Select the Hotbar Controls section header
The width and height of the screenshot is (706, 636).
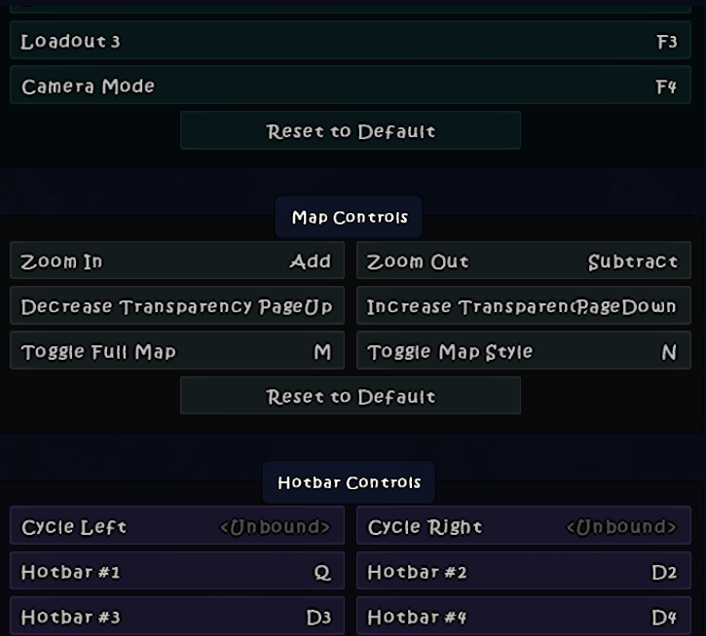pos(349,482)
